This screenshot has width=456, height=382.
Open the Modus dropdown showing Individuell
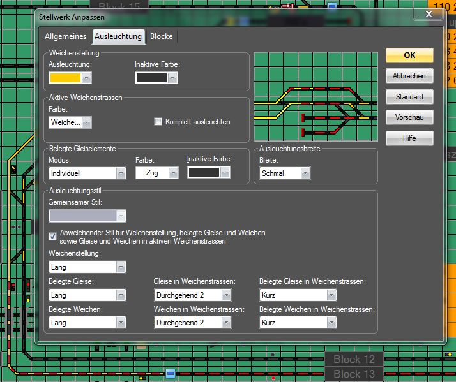[87, 173]
